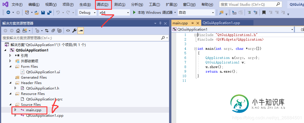Viewport: 304px width, 123px height.
Task: Click the Home icon in Solution Explorer
Action: pos(18,31)
